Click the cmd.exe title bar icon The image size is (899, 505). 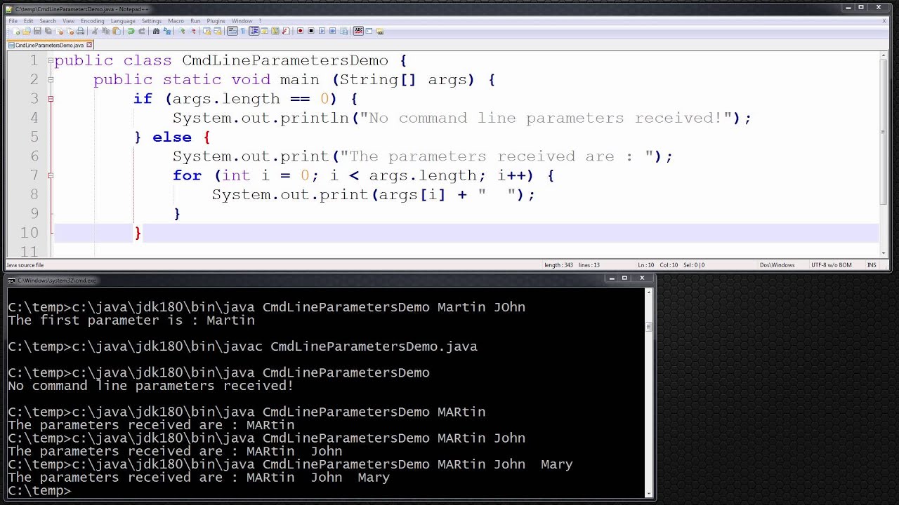pyautogui.click(x=11, y=281)
